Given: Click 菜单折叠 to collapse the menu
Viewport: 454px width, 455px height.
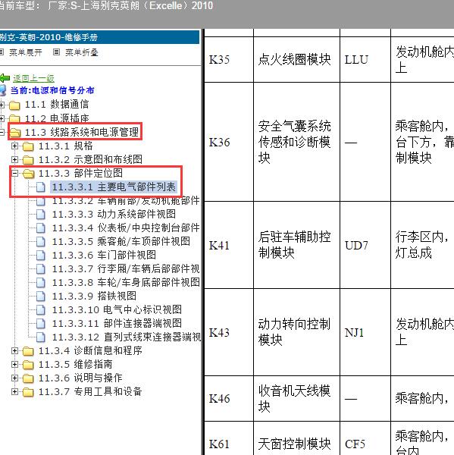Looking at the screenshot, I should pos(82,52).
